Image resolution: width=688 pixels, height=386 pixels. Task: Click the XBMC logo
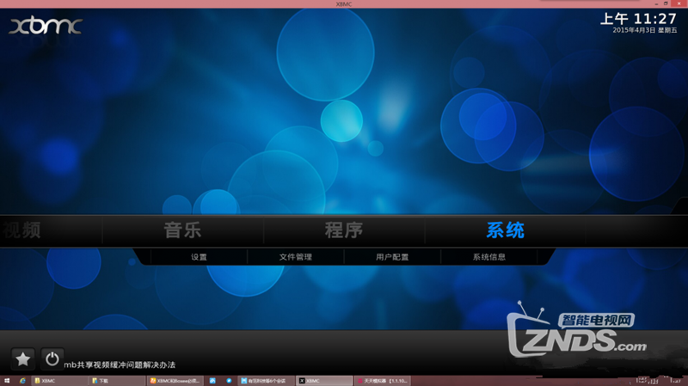(46, 27)
